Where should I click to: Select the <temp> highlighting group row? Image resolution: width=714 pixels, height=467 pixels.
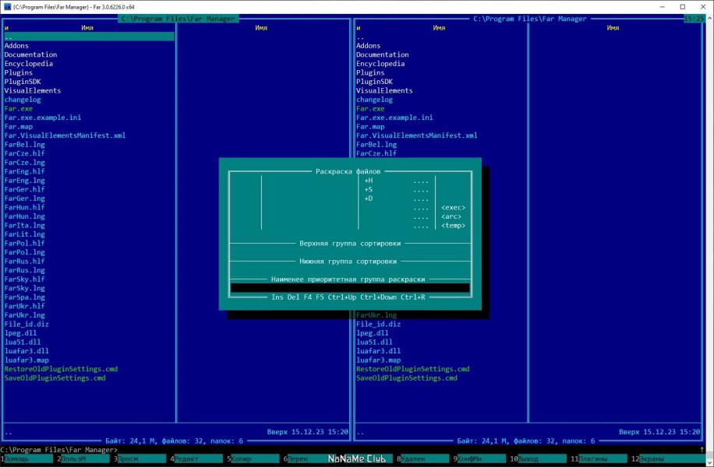[x=350, y=226]
